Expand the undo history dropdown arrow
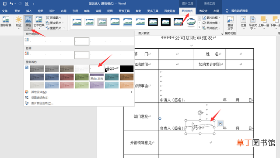The image size is (280, 158). [x=15, y=4]
